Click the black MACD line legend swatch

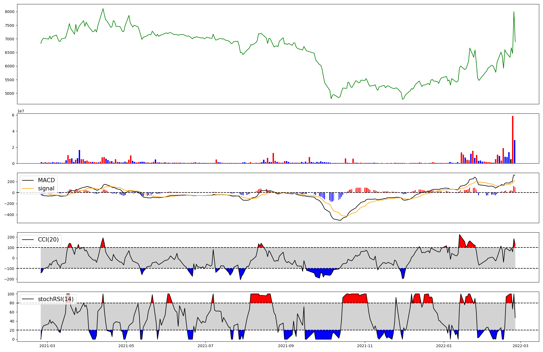coord(28,180)
